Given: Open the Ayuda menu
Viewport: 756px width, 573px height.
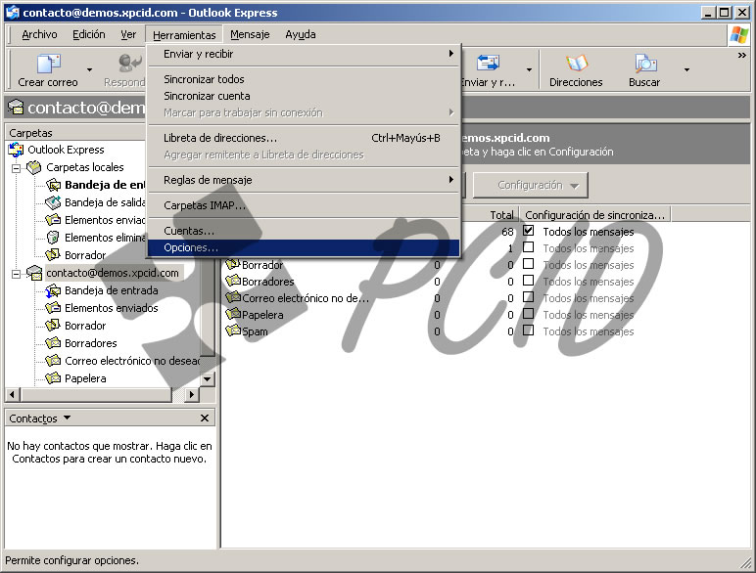Looking at the screenshot, I should click(x=301, y=34).
